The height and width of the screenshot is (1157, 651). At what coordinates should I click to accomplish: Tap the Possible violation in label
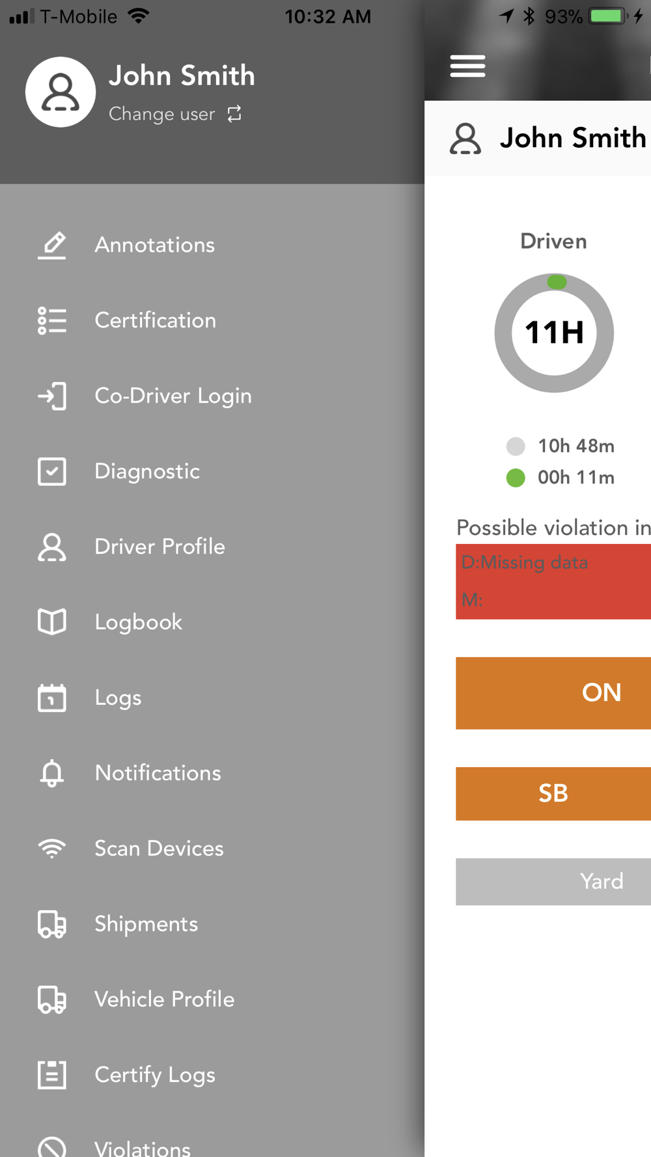tap(553, 528)
